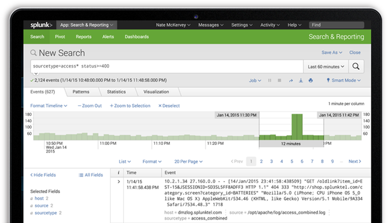Image resolution: width=388 pixels, height=223 pixels.
Task: Open List view dropdown
Action: click(125, 162)
